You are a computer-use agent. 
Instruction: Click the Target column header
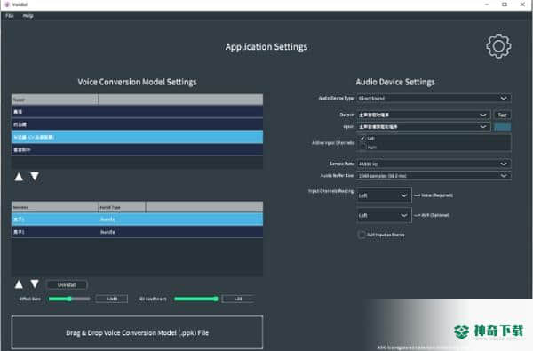[55, 100]
